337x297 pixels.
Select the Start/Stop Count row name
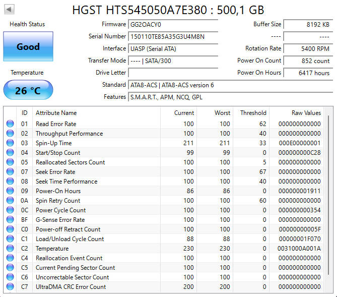58,153
